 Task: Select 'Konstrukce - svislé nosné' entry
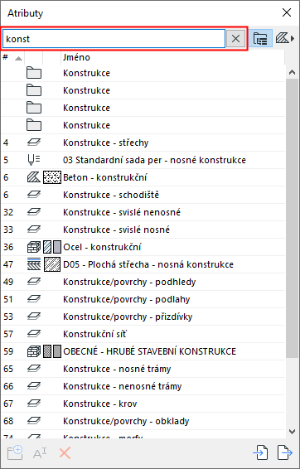click(x=116, y=230)
